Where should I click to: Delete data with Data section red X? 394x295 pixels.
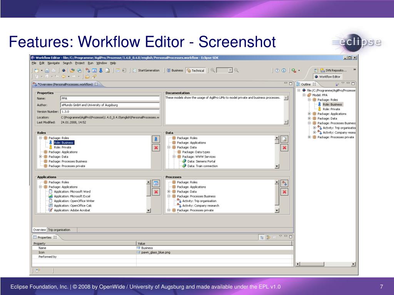[x=284, y=147]
